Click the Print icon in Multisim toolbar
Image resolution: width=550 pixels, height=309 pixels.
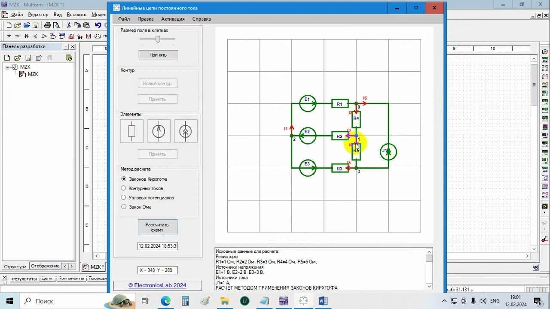(47, 25)
